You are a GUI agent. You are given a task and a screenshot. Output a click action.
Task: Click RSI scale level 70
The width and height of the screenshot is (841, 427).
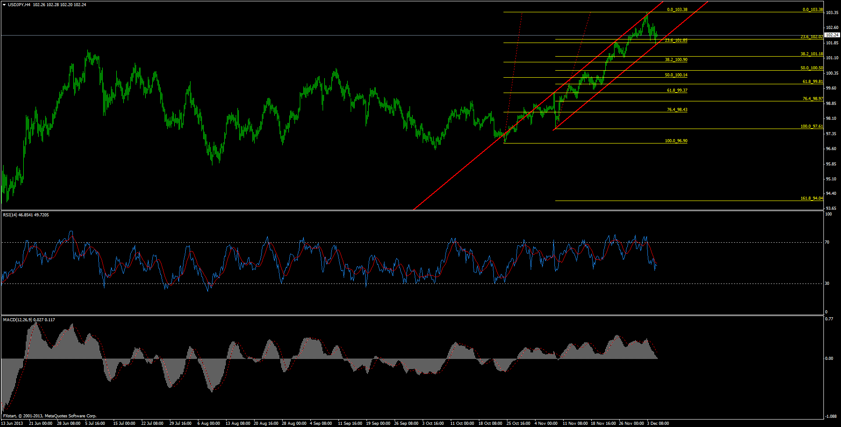click(x=827, y=242)
